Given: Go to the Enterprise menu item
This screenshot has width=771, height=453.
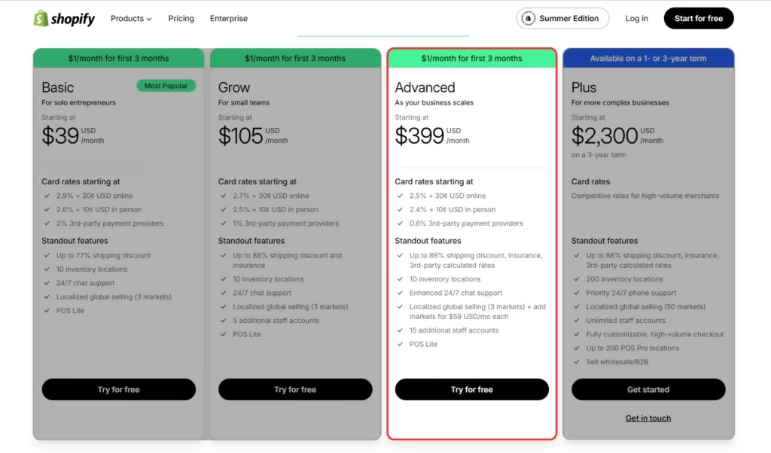Looking at the screenshot, I should point(229,19).
